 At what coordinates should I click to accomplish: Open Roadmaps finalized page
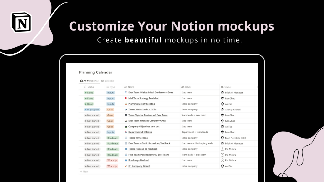tap(139, 160)
